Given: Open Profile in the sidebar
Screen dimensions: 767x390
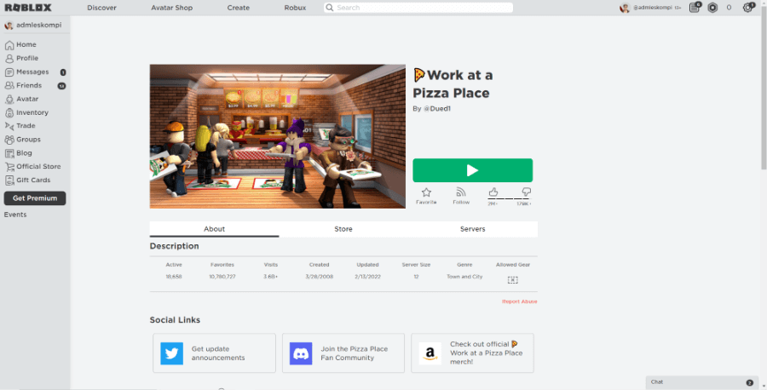Looking at the screenshot, I should click(21, 58).
